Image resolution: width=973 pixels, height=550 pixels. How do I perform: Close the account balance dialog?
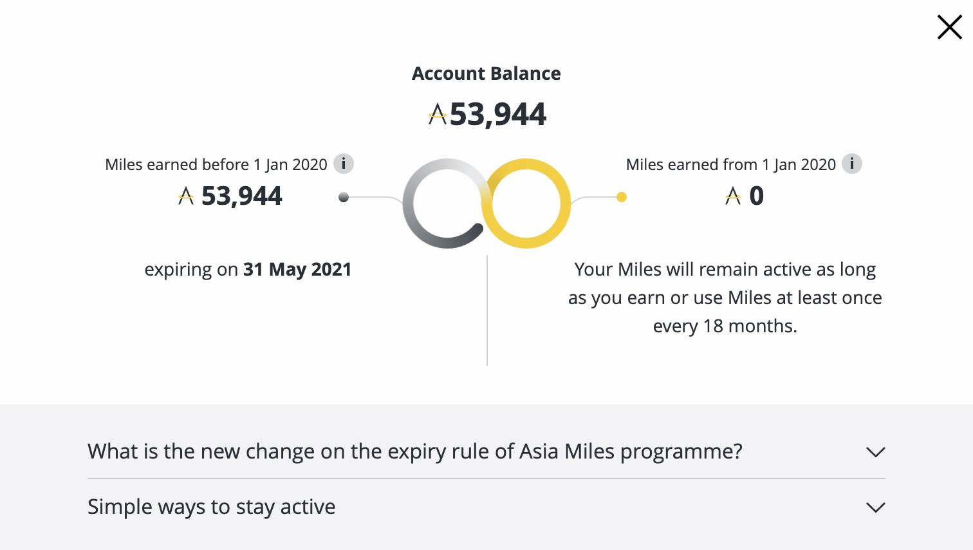pyautogui.click(x=949, y=28)
